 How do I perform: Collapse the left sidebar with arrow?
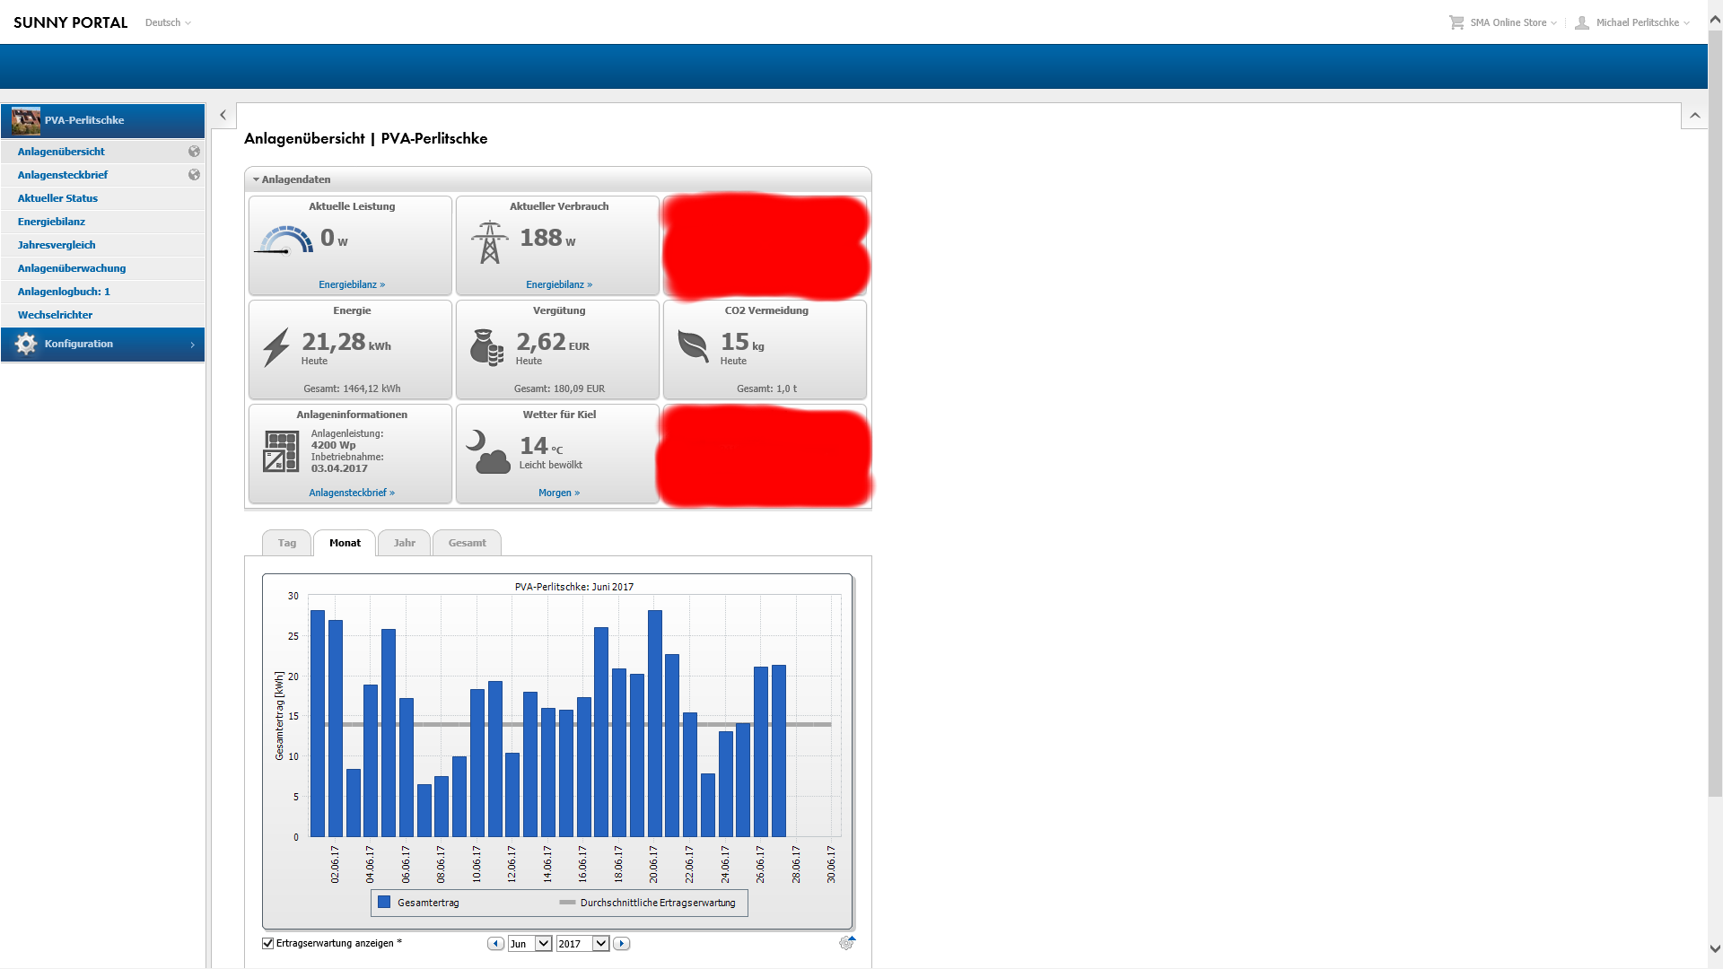[x=223, y=116]
